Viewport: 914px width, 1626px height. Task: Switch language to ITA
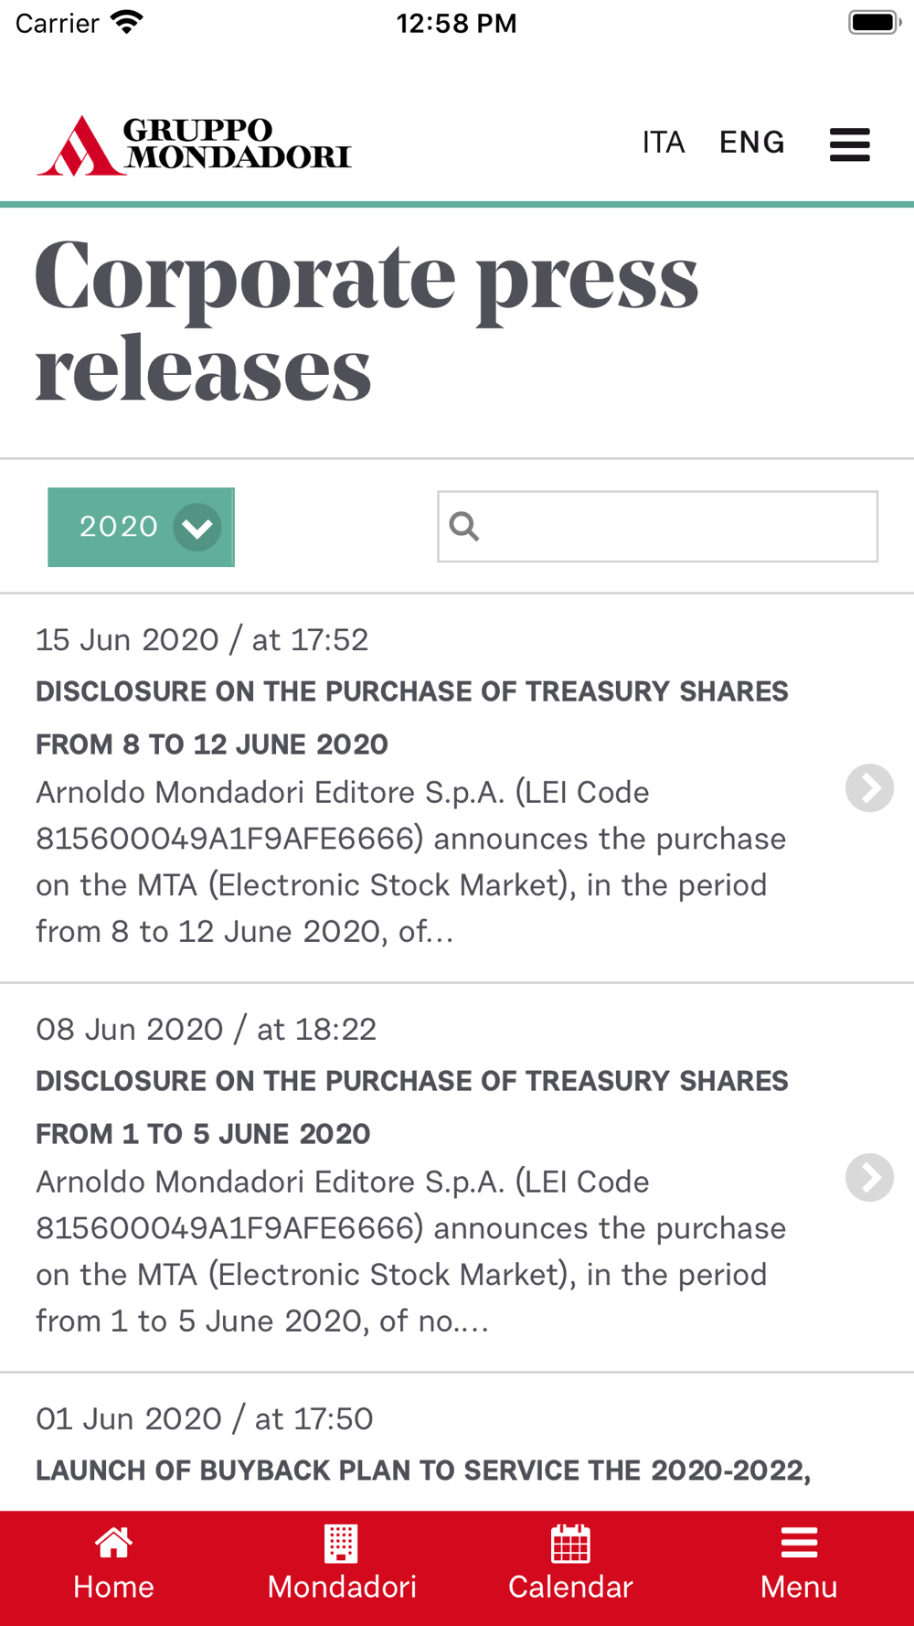[663, 143]
